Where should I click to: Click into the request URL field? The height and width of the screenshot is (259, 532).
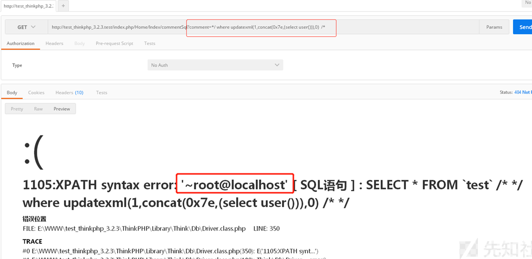click(263, 27)
